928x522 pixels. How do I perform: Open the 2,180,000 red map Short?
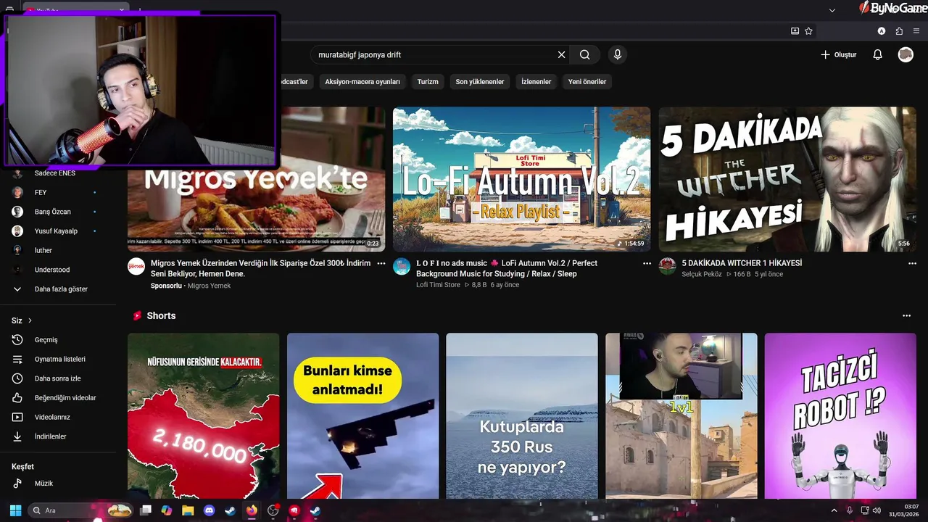(203, 416)
